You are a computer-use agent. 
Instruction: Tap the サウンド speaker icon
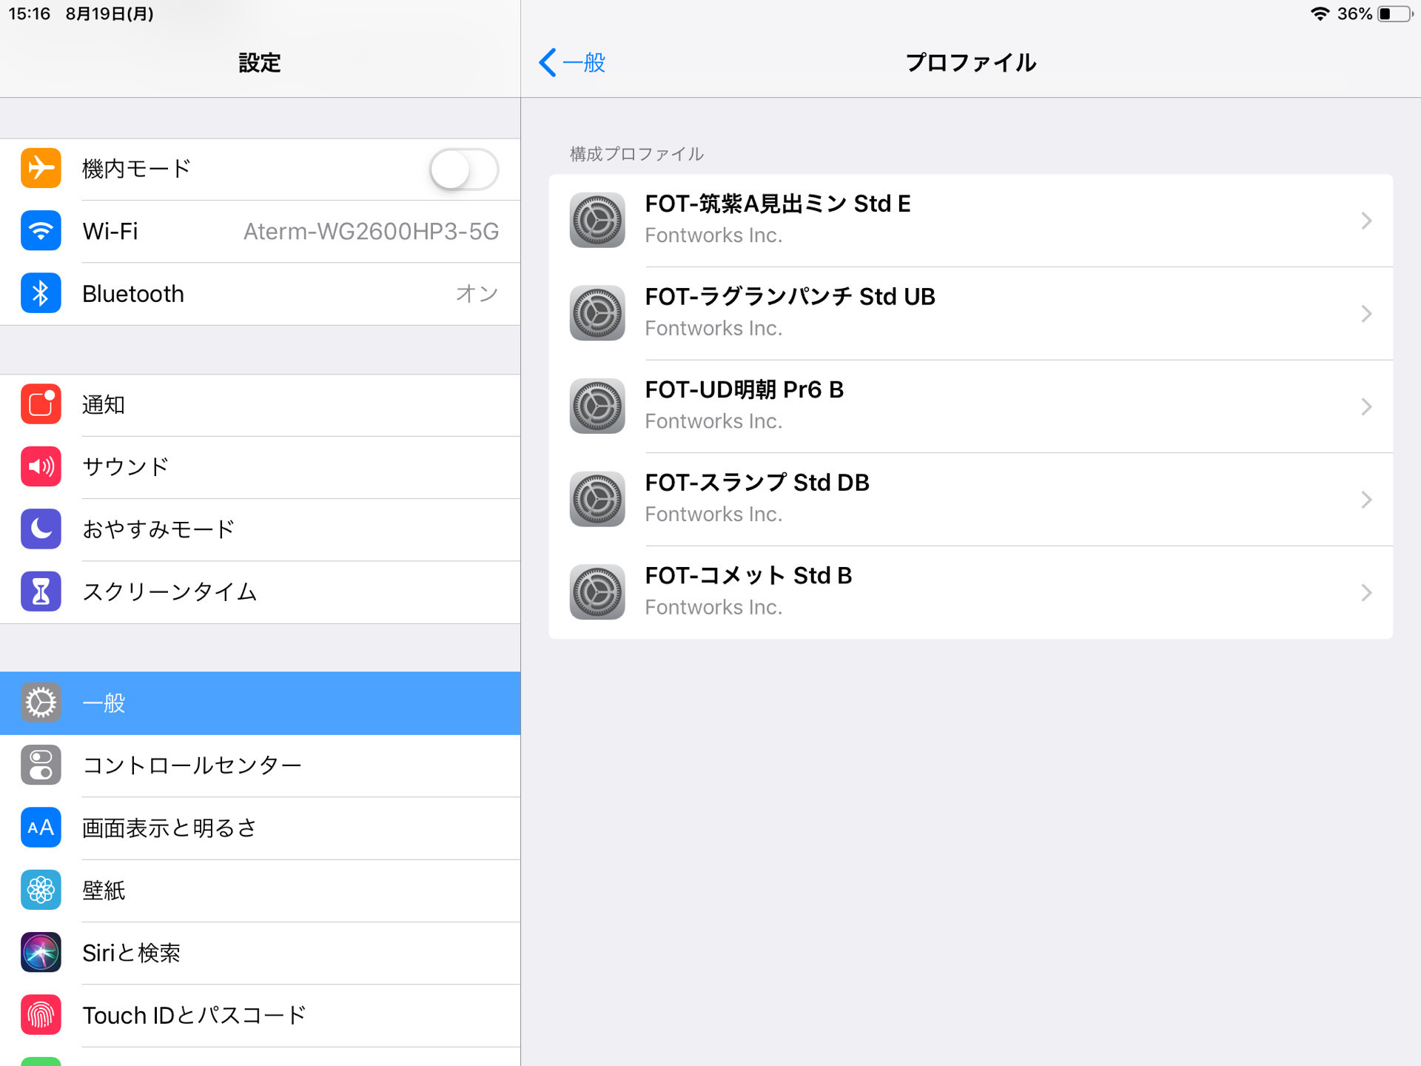tap(41, 466)
